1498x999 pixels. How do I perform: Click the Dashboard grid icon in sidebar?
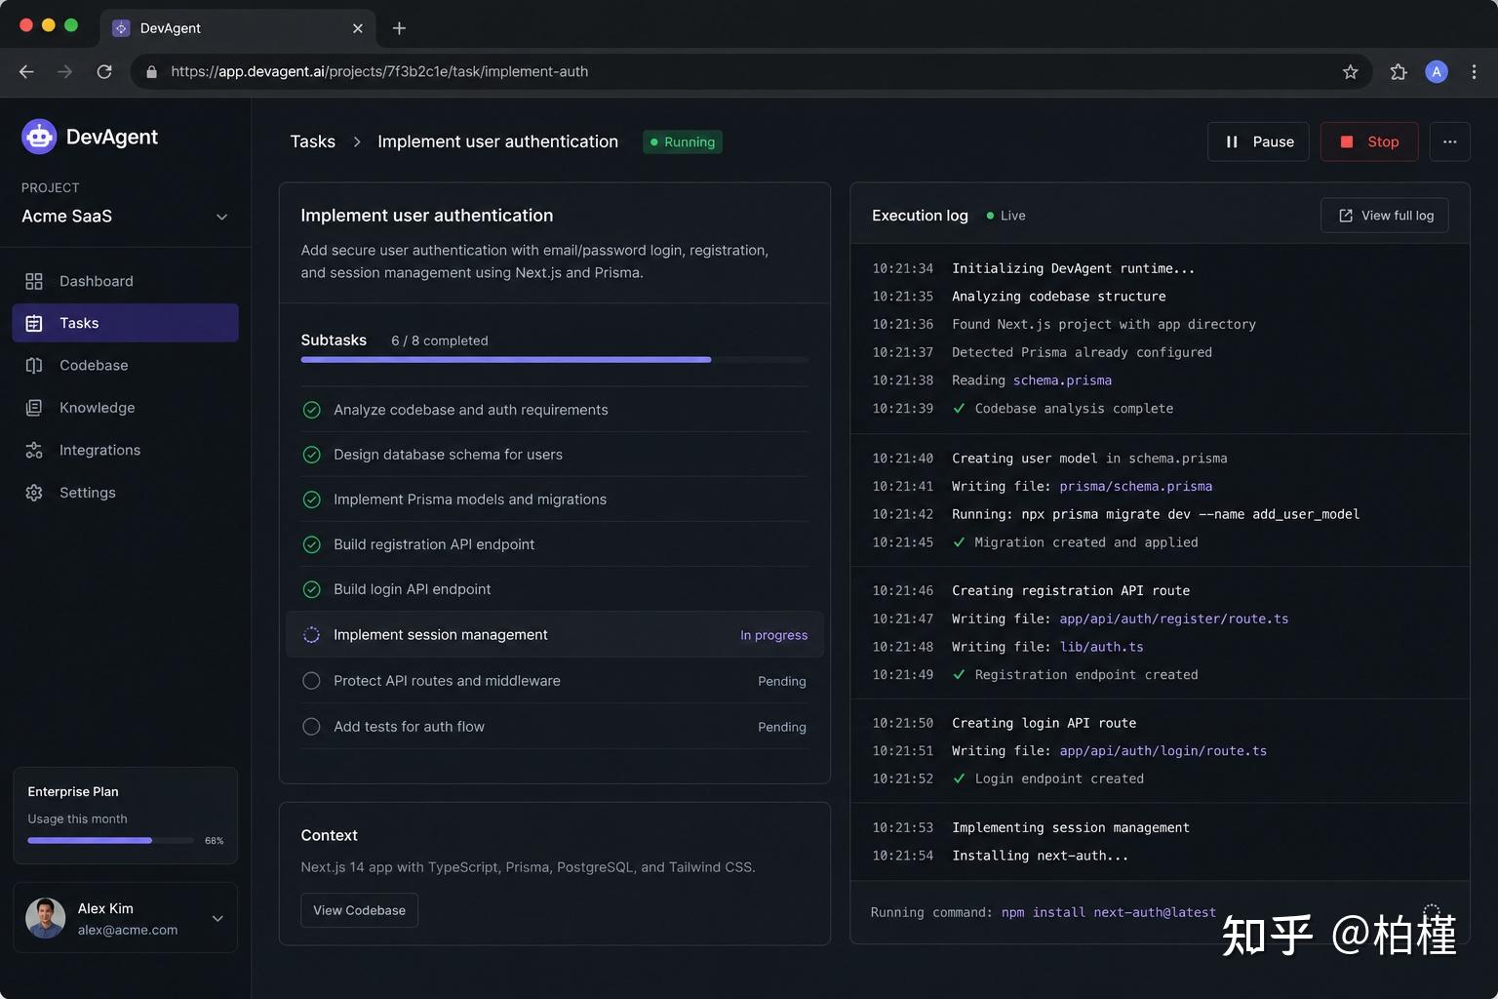(x=34, y=281)
